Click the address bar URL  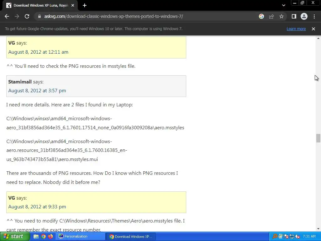[113, 16]
